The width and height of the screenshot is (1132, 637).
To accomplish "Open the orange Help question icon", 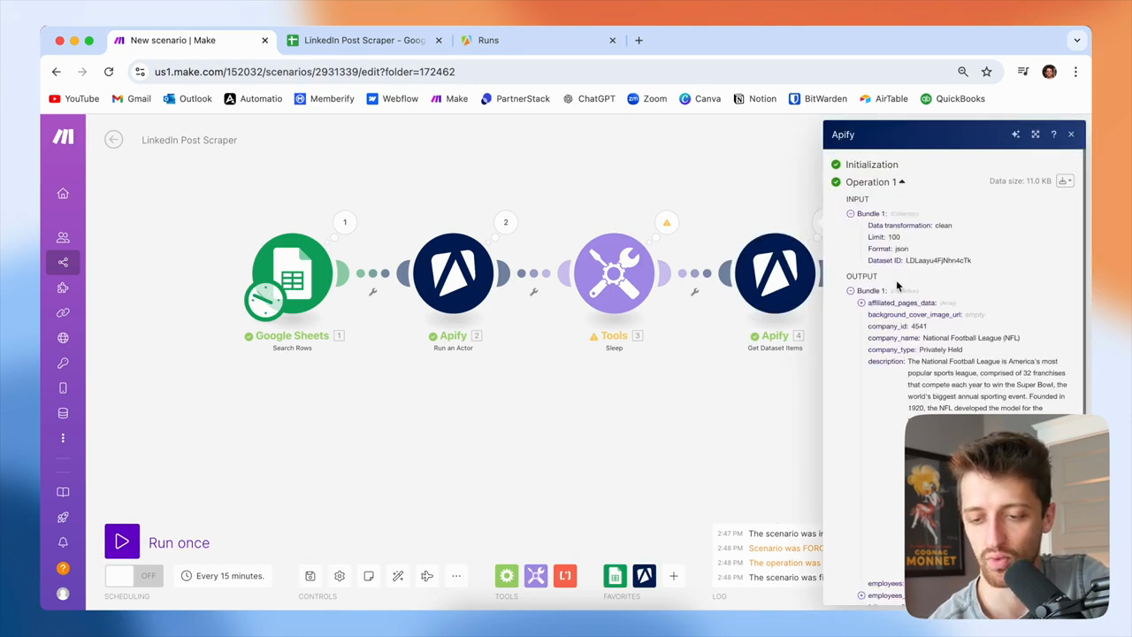I will (x=63, y=568).
